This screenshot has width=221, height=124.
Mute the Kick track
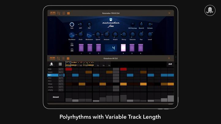pos(61,69)
